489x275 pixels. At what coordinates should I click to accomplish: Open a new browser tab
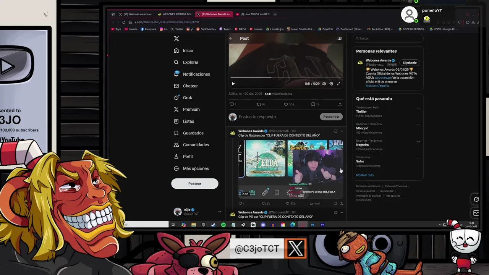[275, 14]
